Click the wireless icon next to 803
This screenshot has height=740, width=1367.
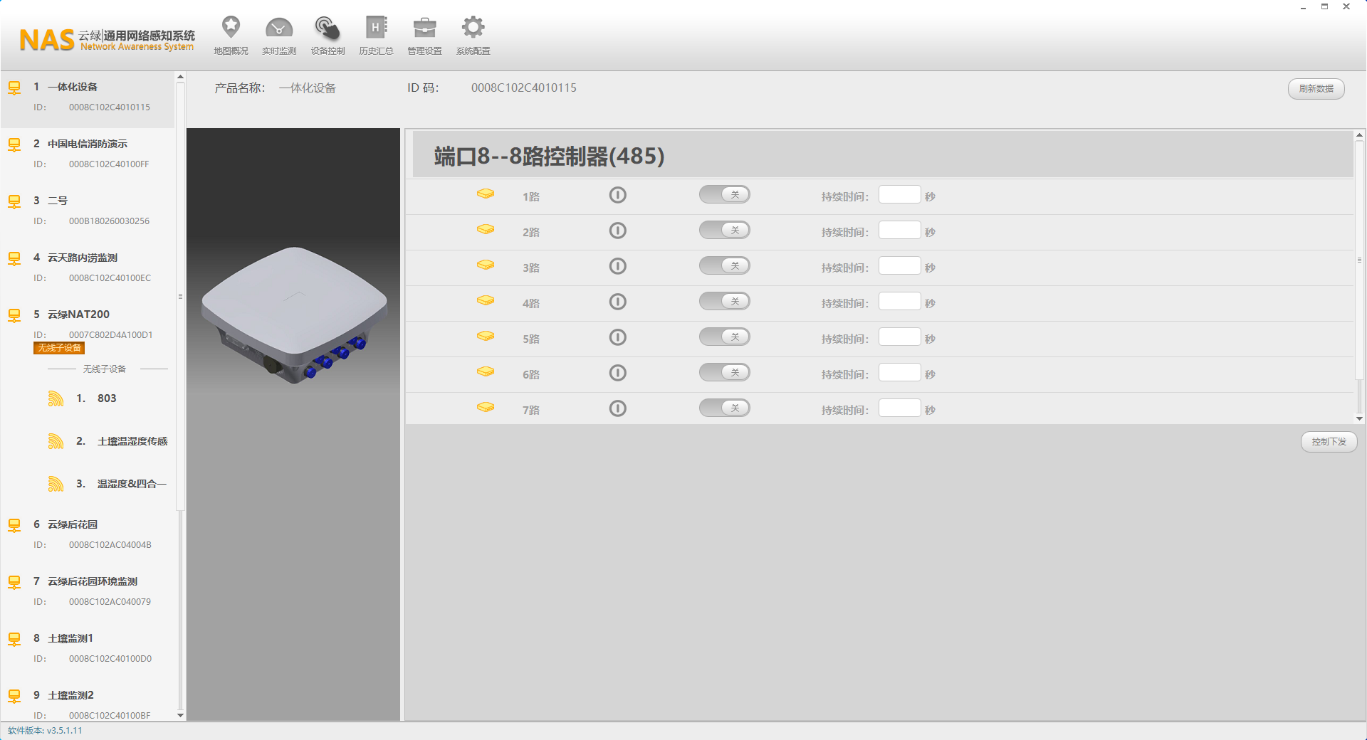tap(56, 398)
